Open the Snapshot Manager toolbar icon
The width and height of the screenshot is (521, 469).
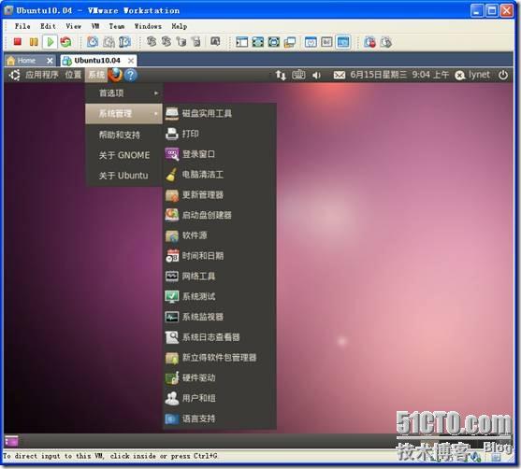(124, 42)
